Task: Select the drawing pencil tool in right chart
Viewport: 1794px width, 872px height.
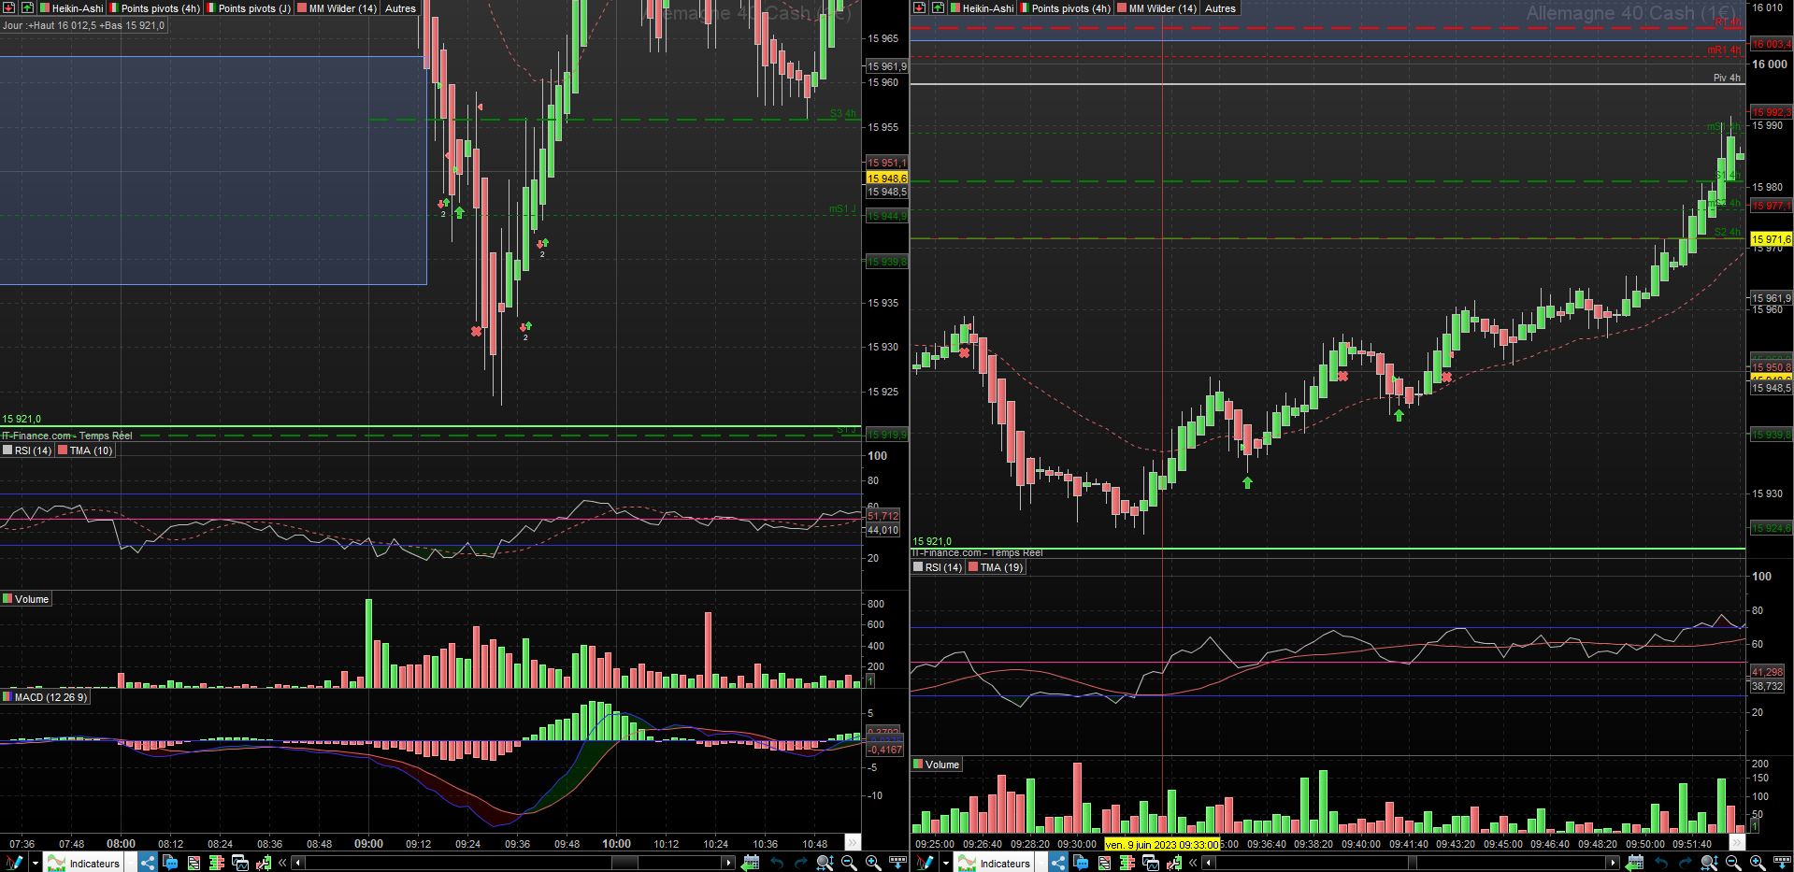Action: (924, 863)
